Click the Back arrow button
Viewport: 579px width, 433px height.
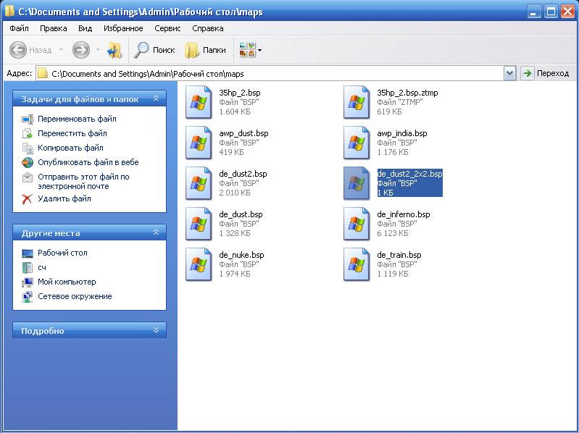pos(17,50)
